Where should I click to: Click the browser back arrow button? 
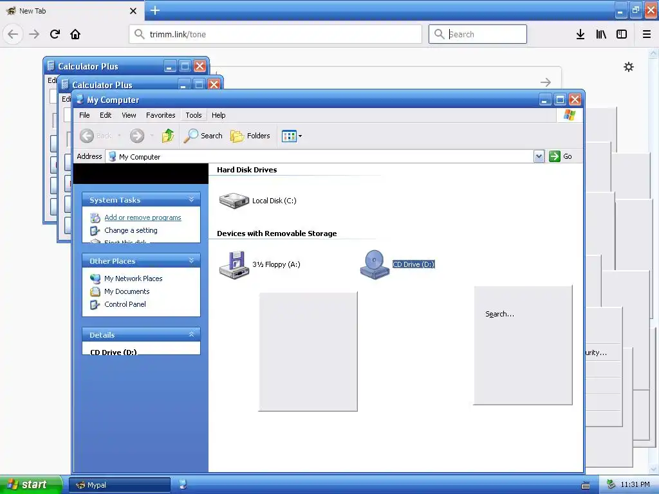point(13,34)
